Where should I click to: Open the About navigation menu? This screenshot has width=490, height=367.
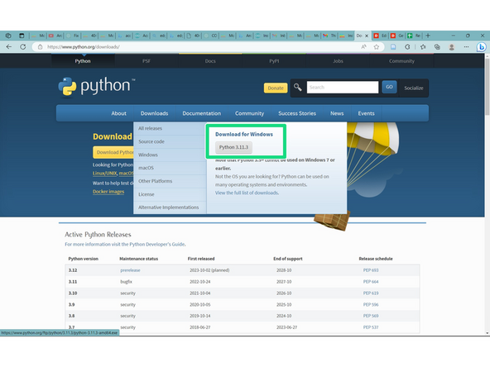pyautogui.click(x=118, y=113)
